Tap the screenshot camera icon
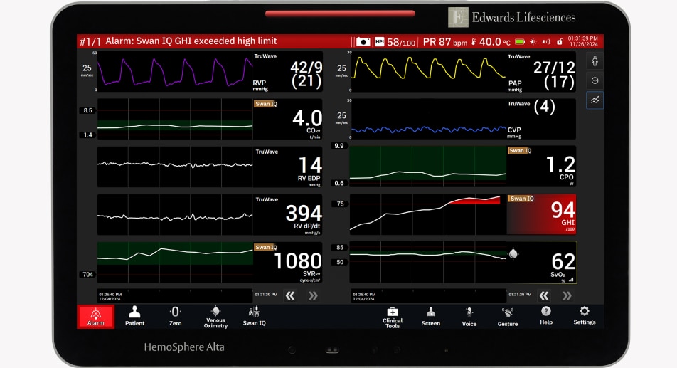677x368 pixels. [x=363, y=42]
